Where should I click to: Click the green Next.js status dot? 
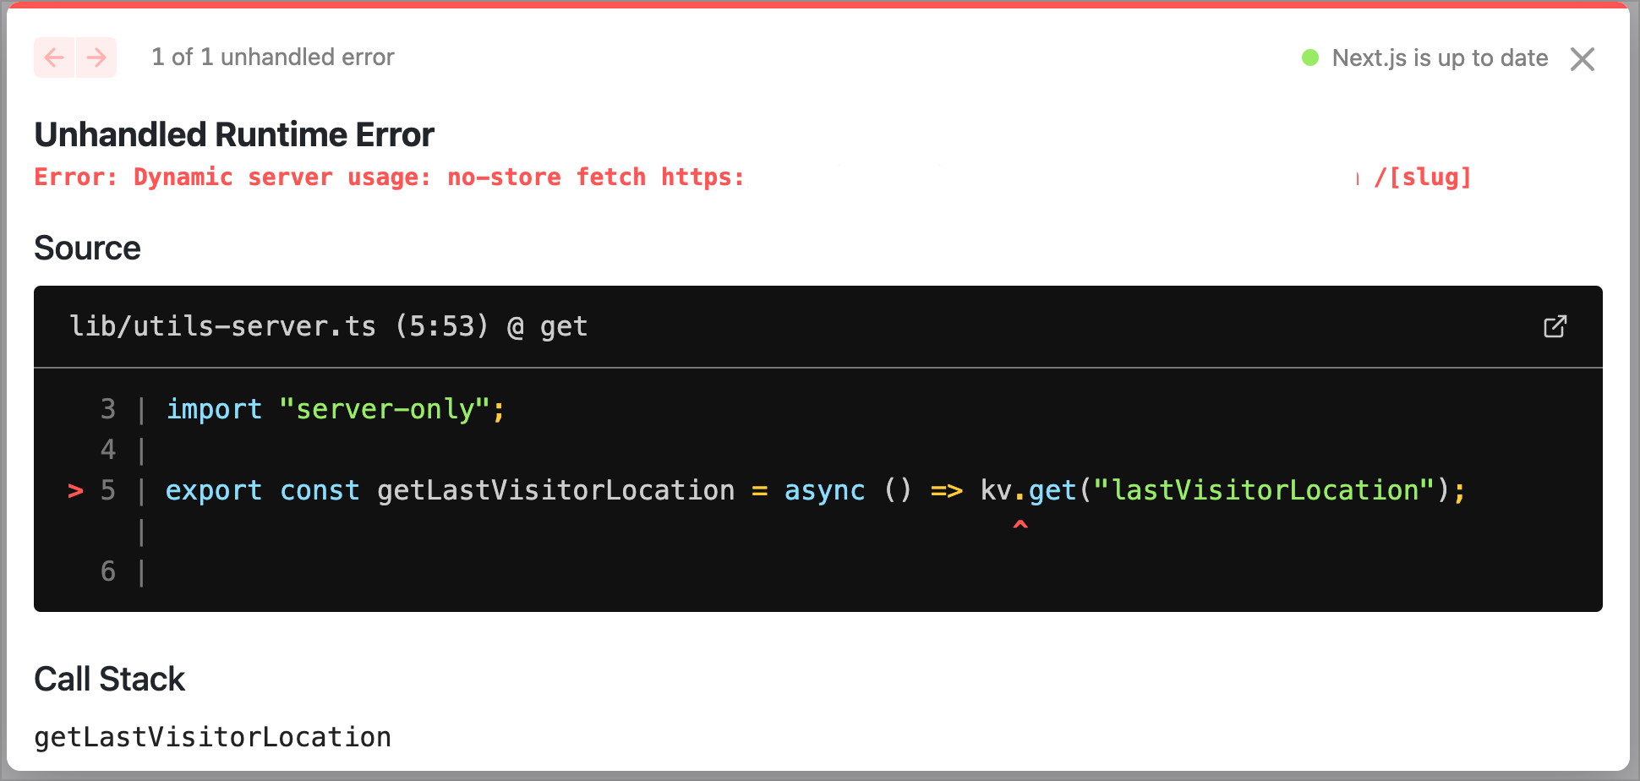click(x=1310, y=57)
